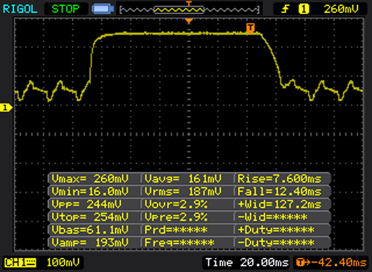Click the Time 20.00ms timebase readout
The image size is (372, 272).
(247, 263)
